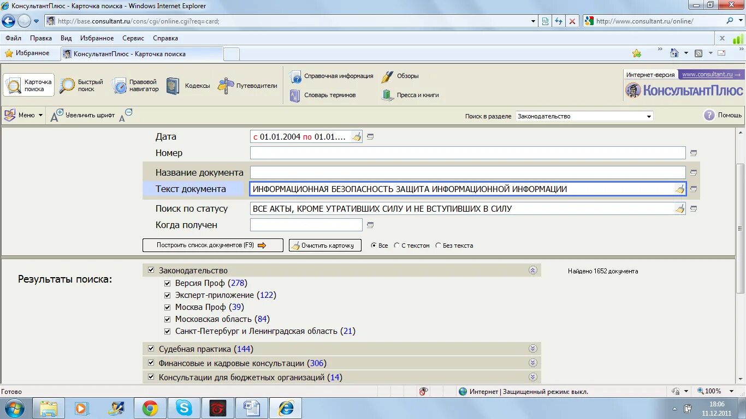The image size is (746, 419).
Task: Open Пресса и книги
Action: click(410, 95)
